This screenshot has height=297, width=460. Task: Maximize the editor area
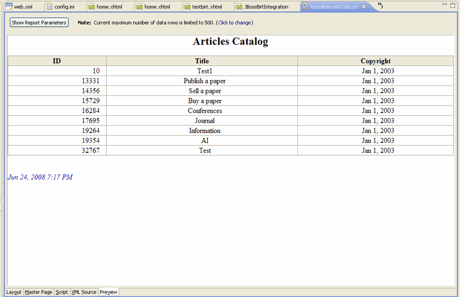pyautogui.click(x=453, y=5)
